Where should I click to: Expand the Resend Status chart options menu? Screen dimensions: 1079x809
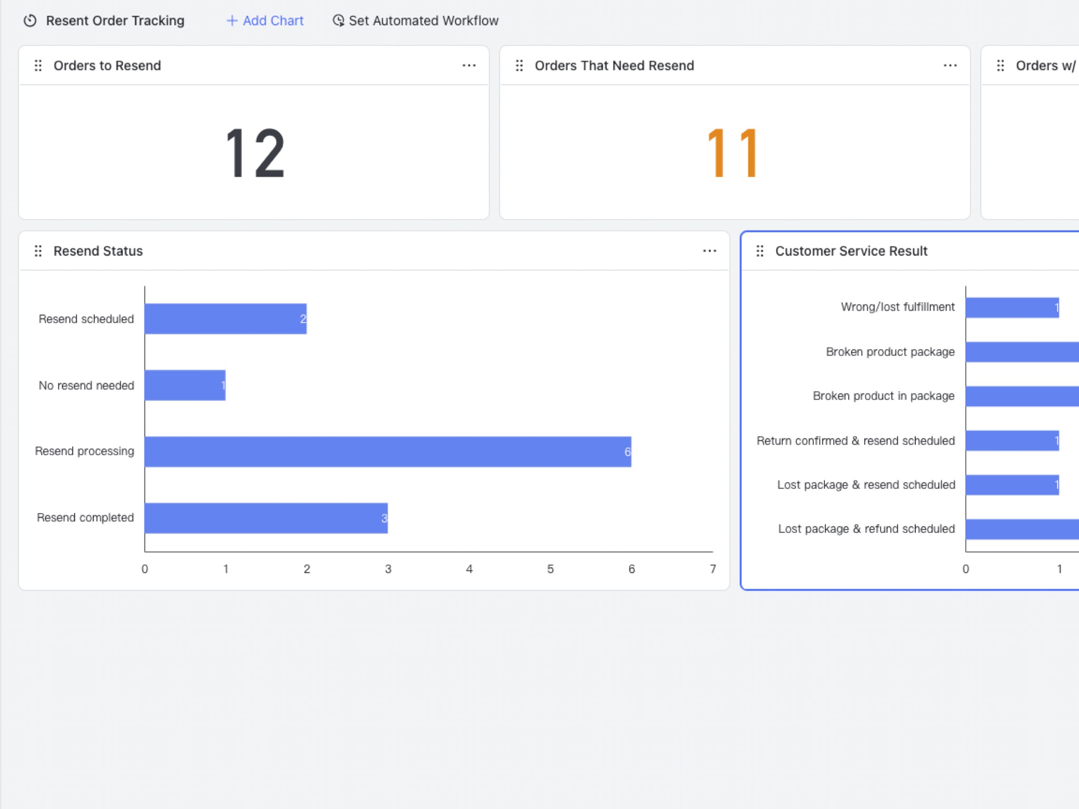coord(709,251)
